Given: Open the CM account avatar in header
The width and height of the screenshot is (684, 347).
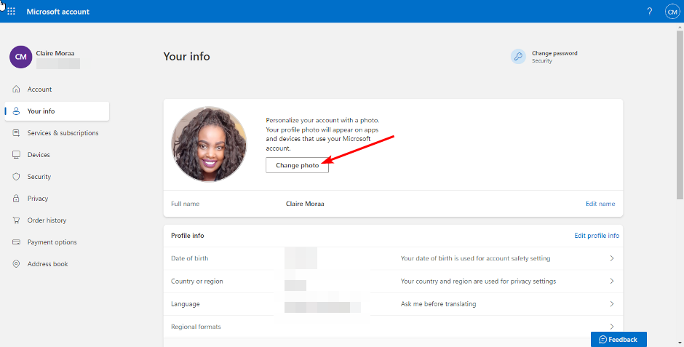Looking at the screenshot, I should pos(672,12).
